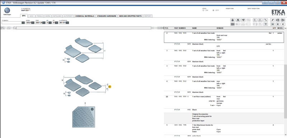The image size is (287, 138).
Task: Click '1 Set Attachment knobs for' entry
Action: [x=203, y=125]
